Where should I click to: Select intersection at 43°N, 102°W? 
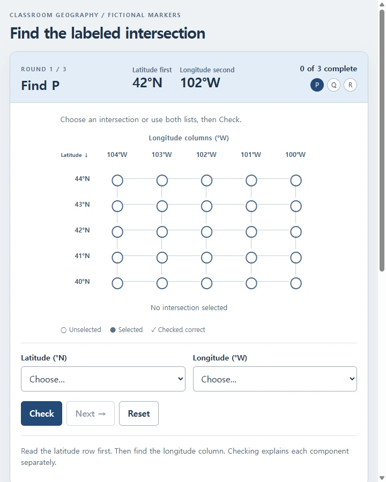pos(206,206)
